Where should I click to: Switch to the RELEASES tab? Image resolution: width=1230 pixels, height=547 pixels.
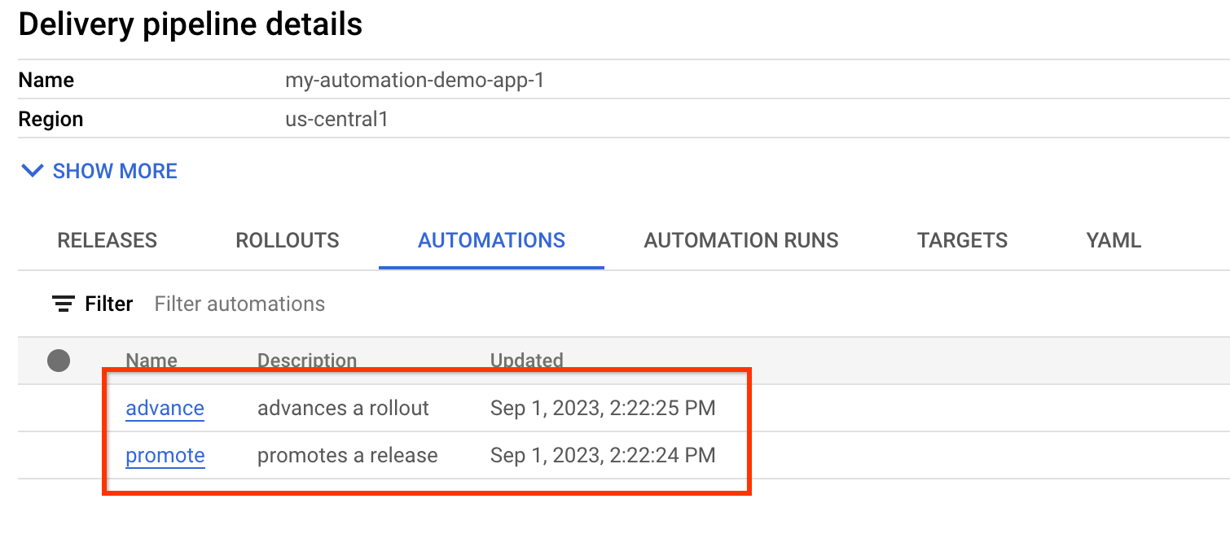coord(107,240)
